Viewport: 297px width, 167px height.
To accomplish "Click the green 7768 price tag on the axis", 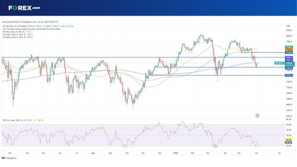I will click(289, 47).
